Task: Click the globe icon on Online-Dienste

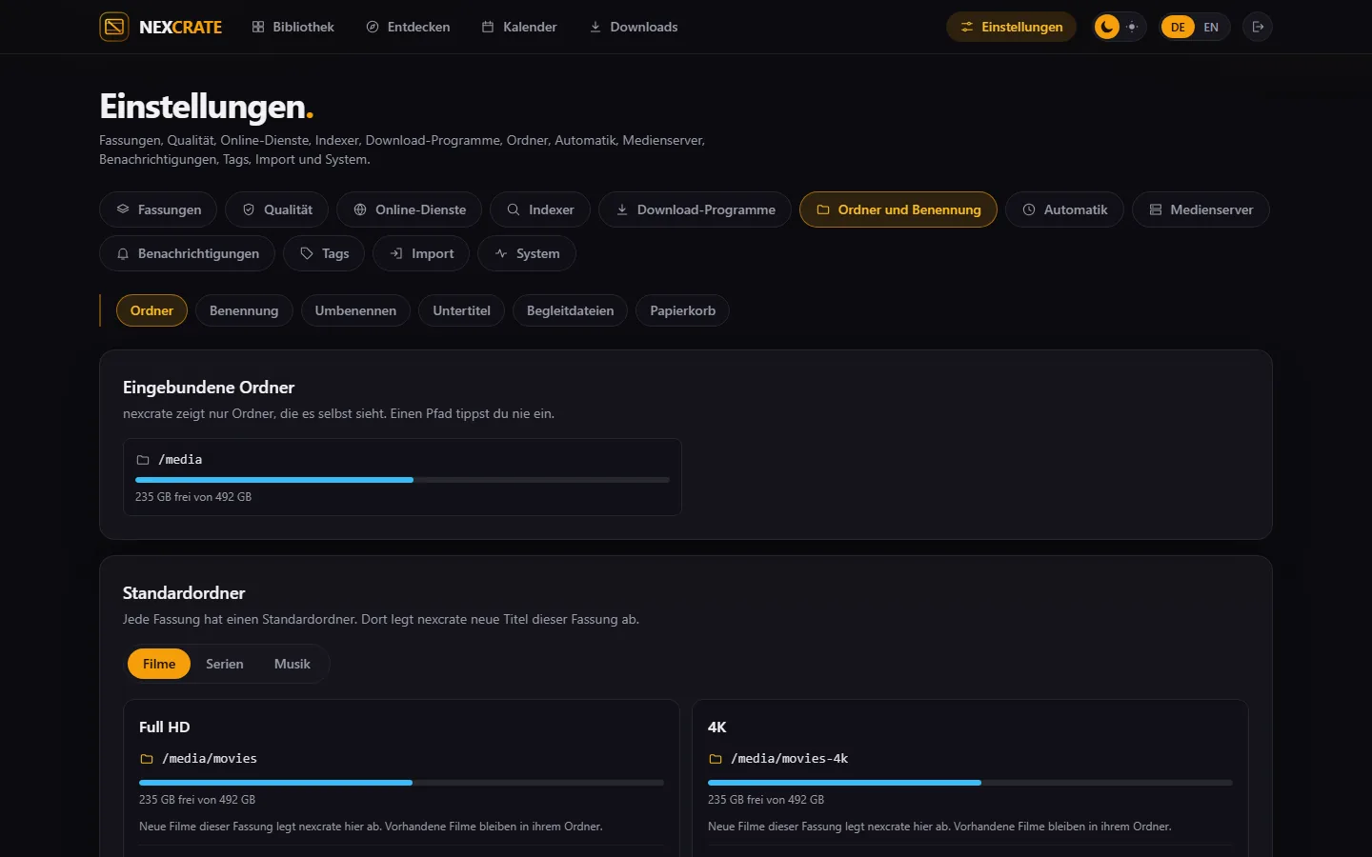Action: click(x=360, y=209)
